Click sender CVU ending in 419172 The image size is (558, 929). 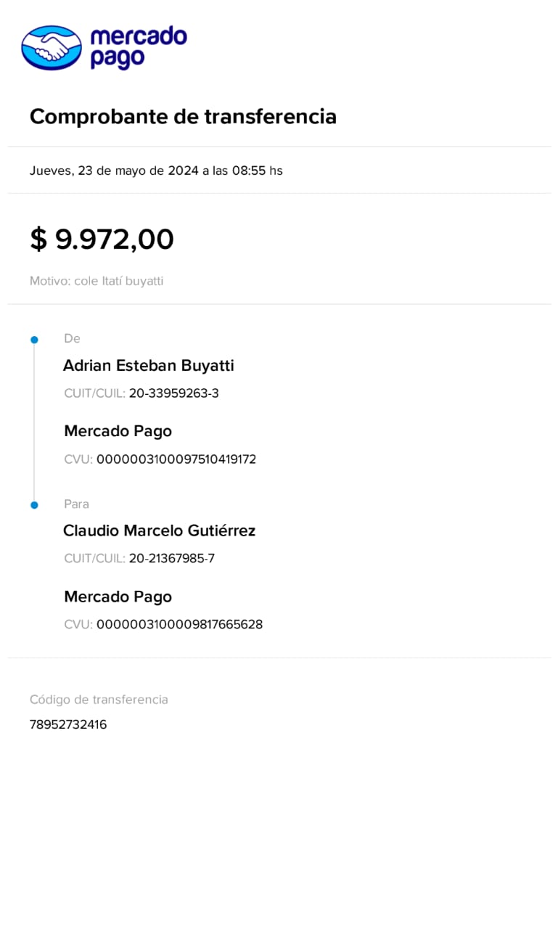176,459
